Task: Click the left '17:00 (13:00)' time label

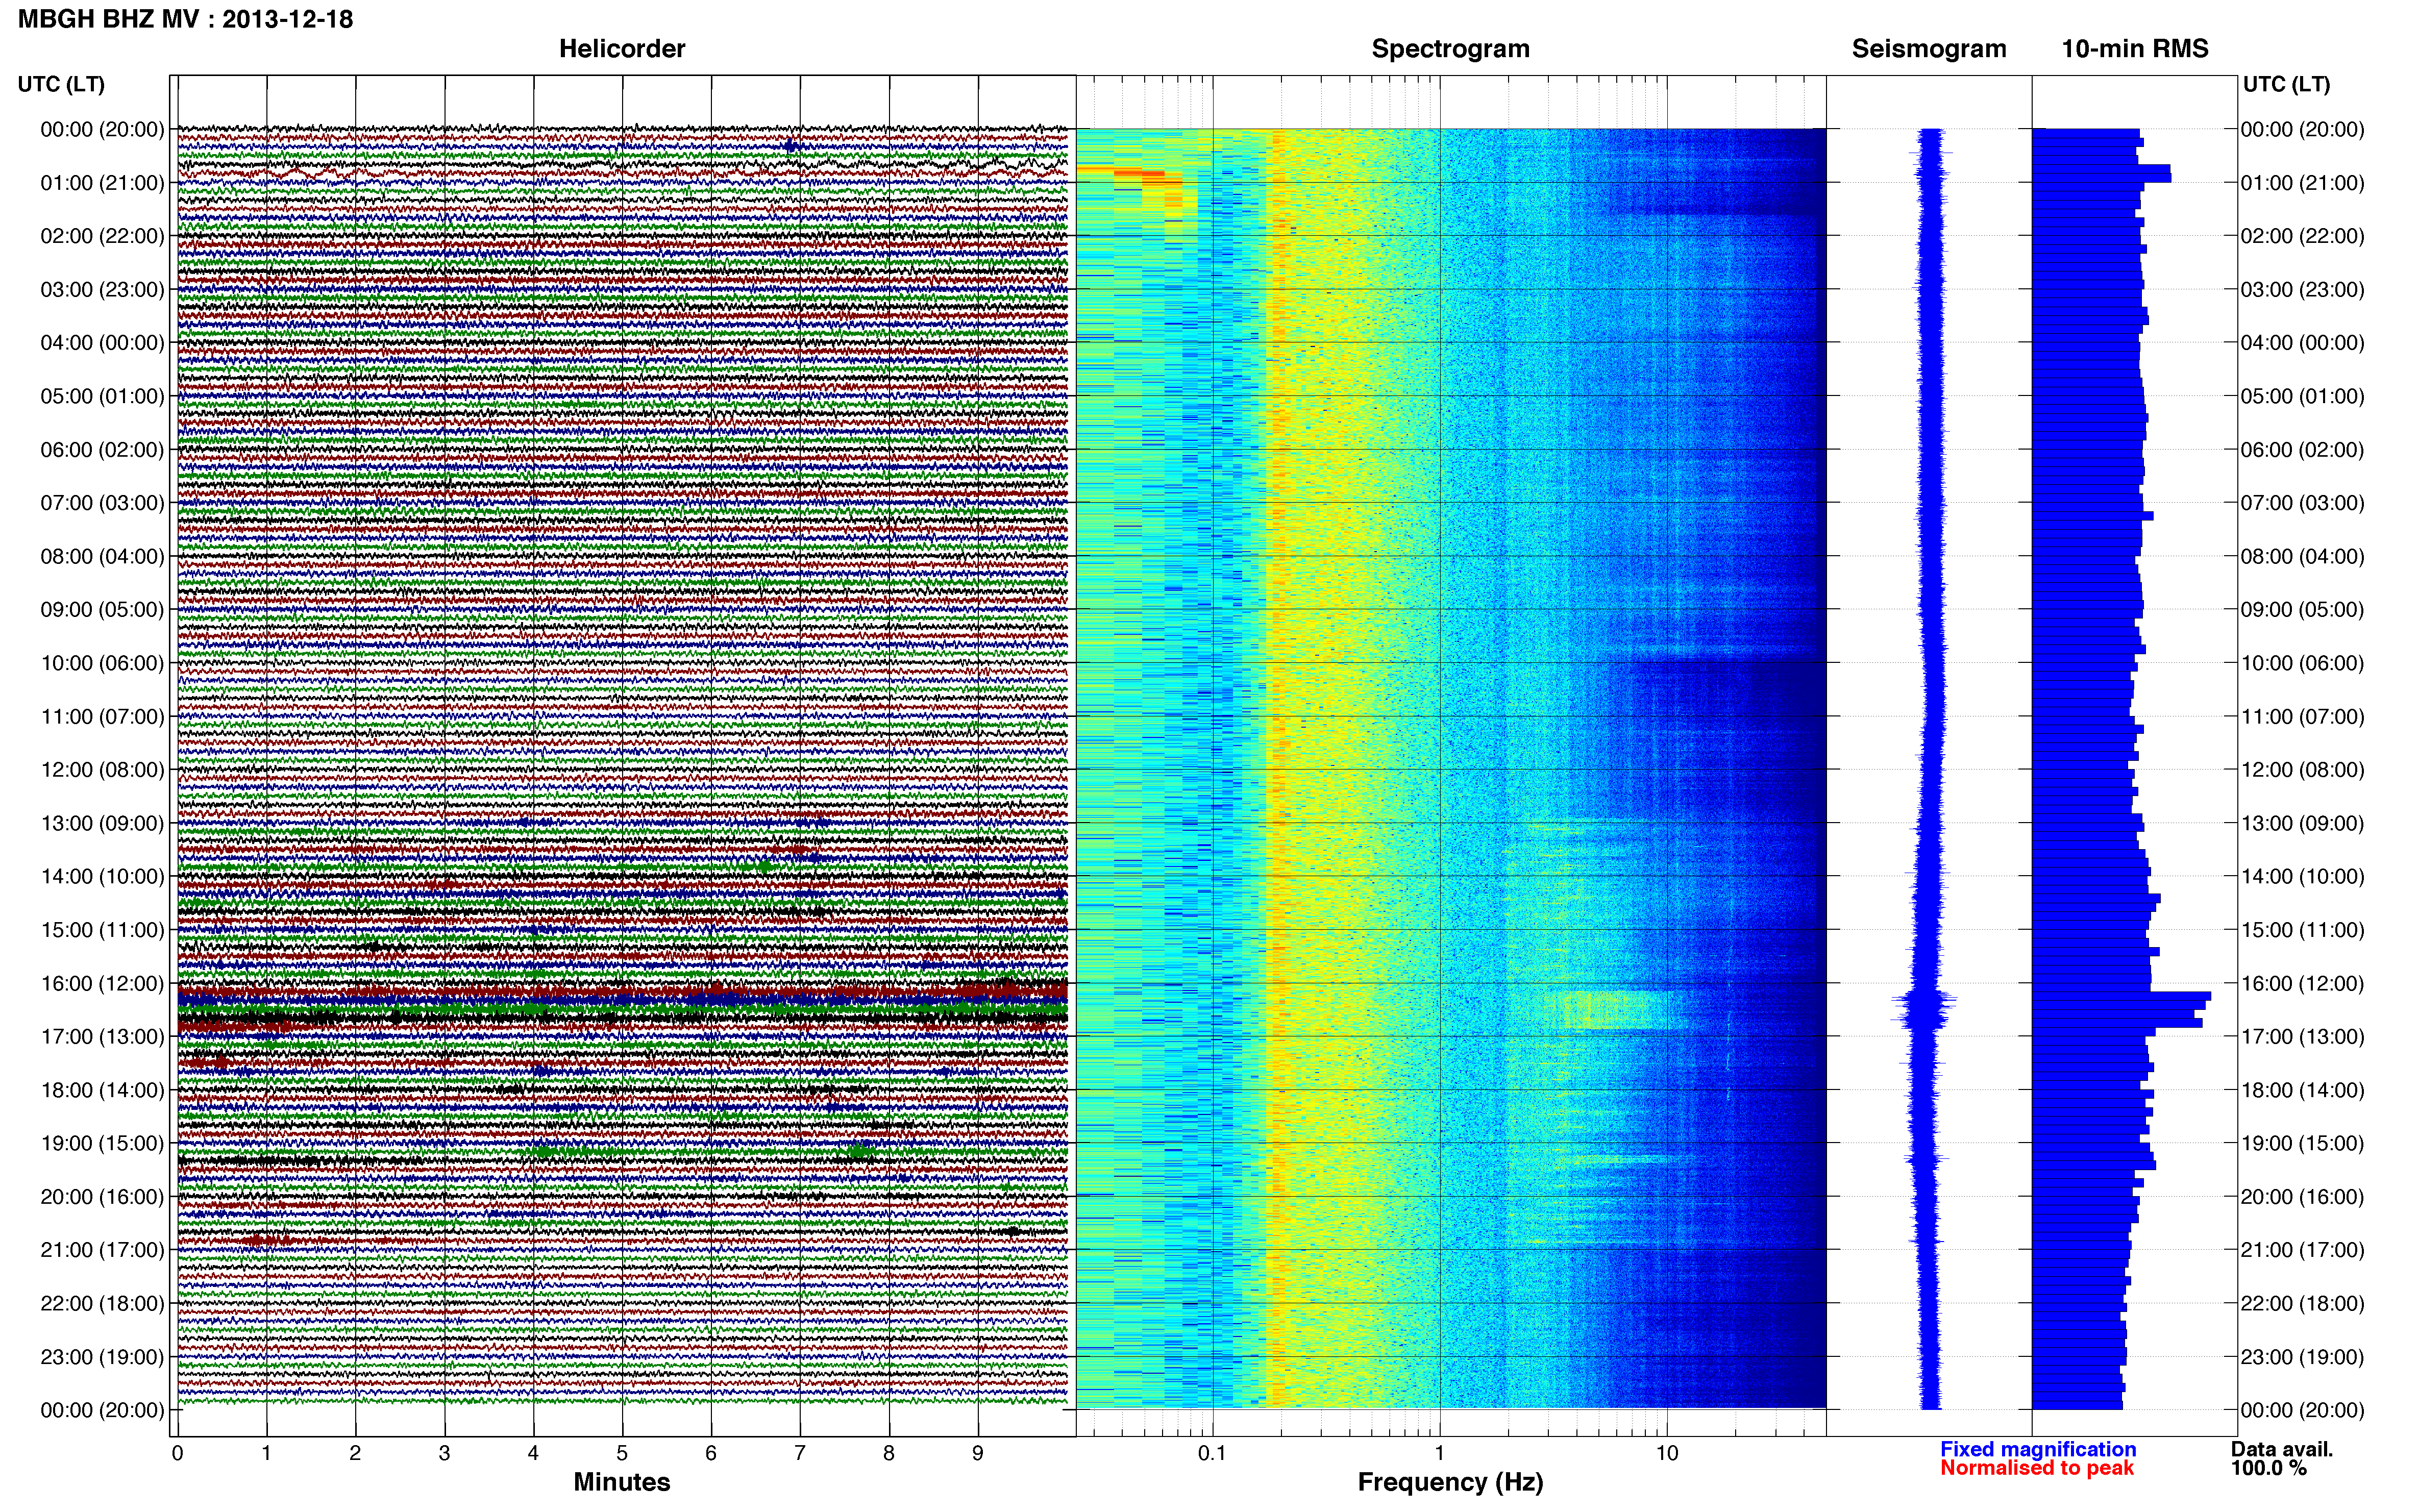Action: pos(102,1037)
